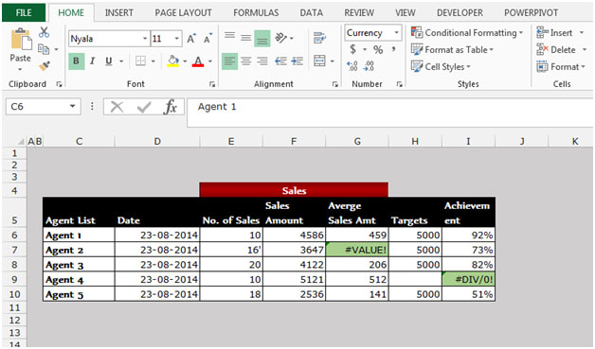Apply Percent Style format

click(x=378, y=49)
